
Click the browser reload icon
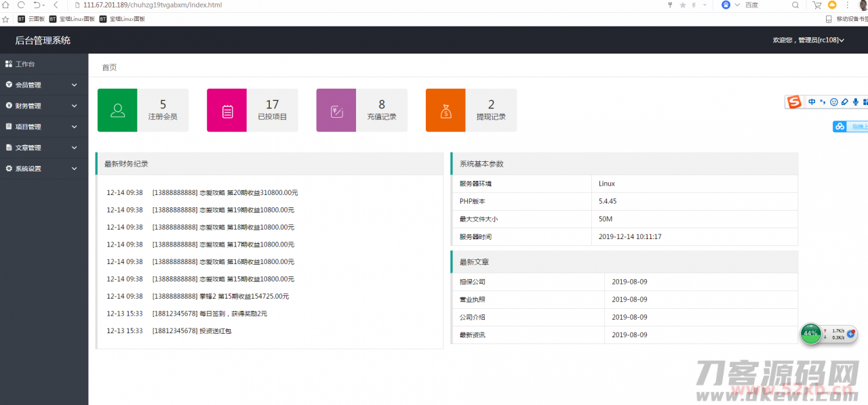(x=21, y=5)
